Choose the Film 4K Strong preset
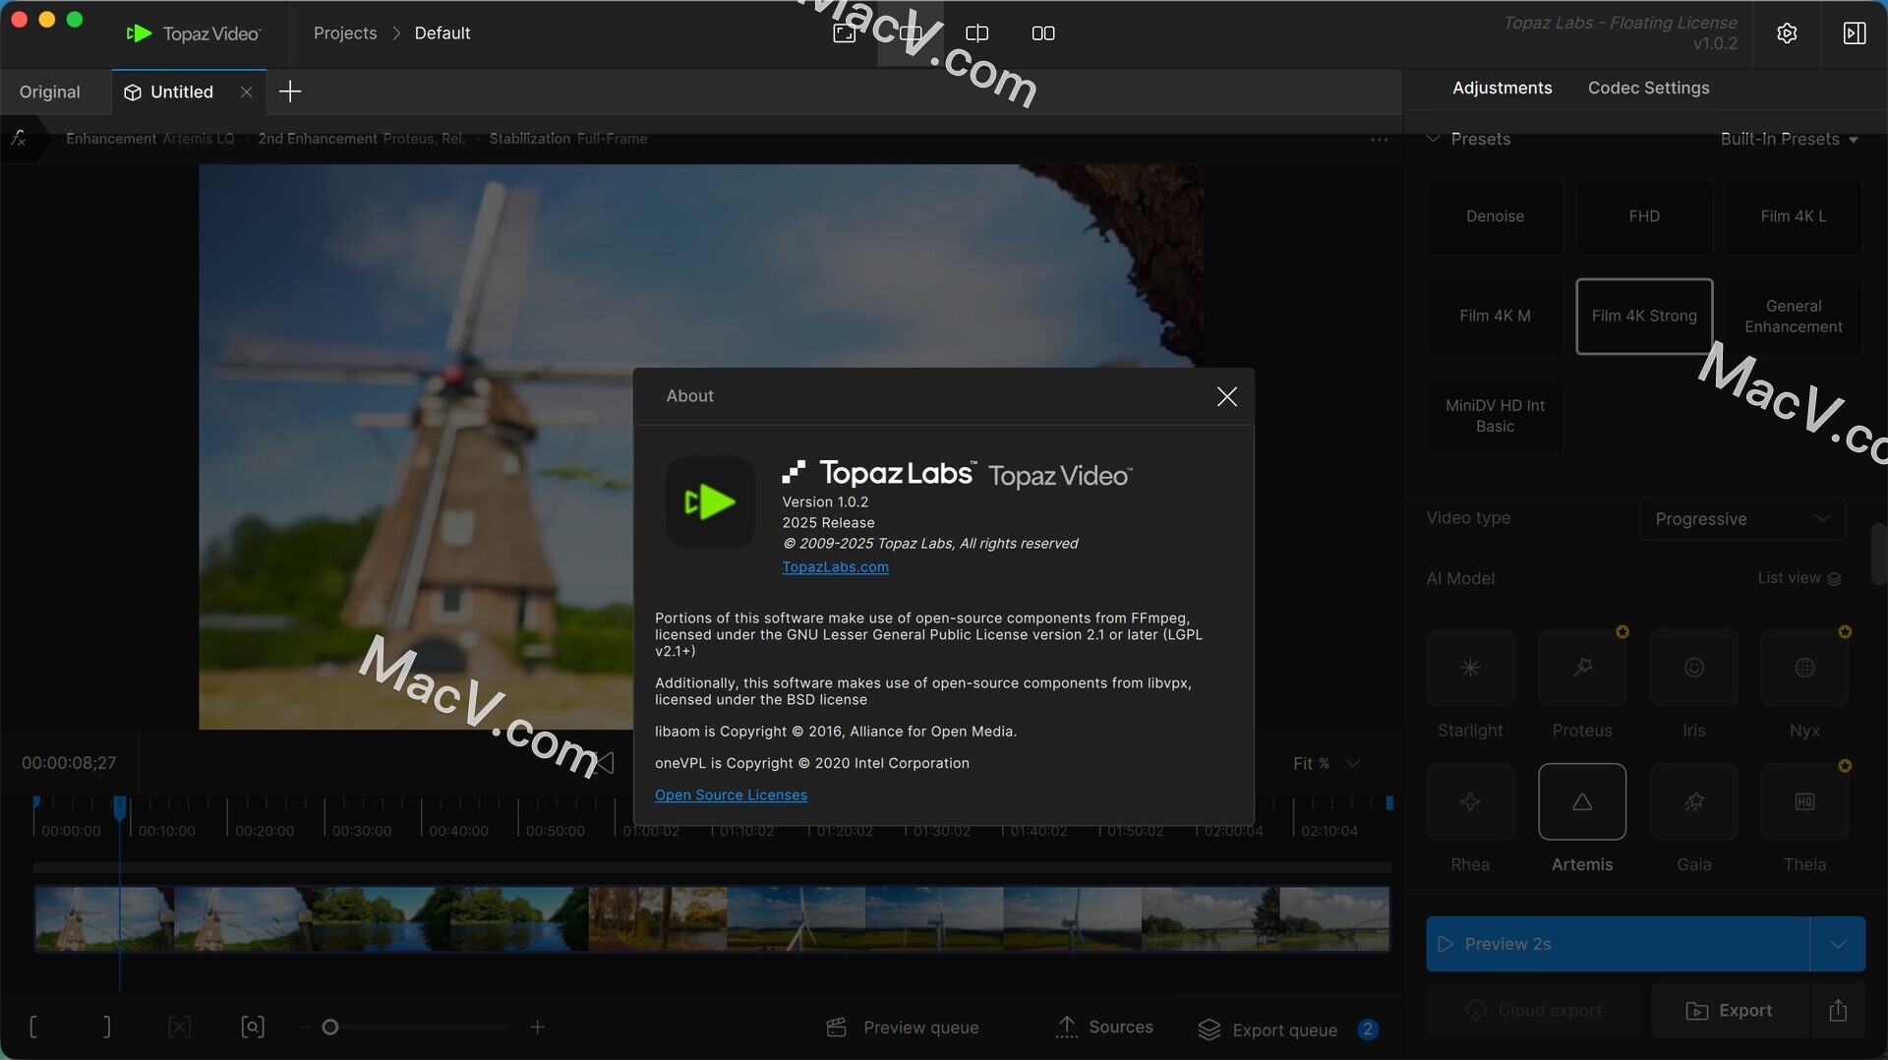The image size is (1888, 1060). (1643, 316)
